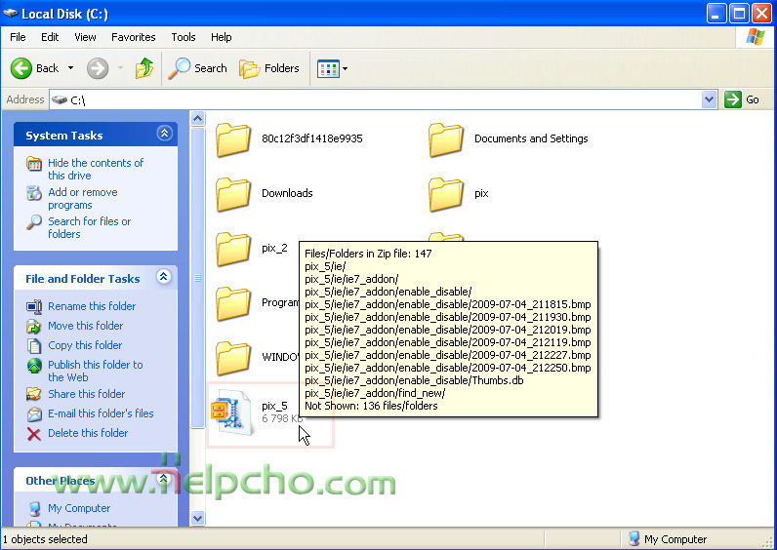This screenshot has height=550, width=777.
Task: Click the pix_5 file name label
Action: 274,406
